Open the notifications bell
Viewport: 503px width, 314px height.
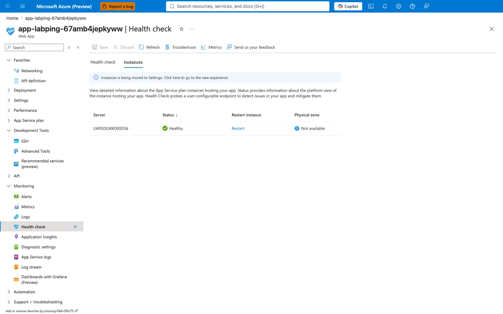(385, 6)
